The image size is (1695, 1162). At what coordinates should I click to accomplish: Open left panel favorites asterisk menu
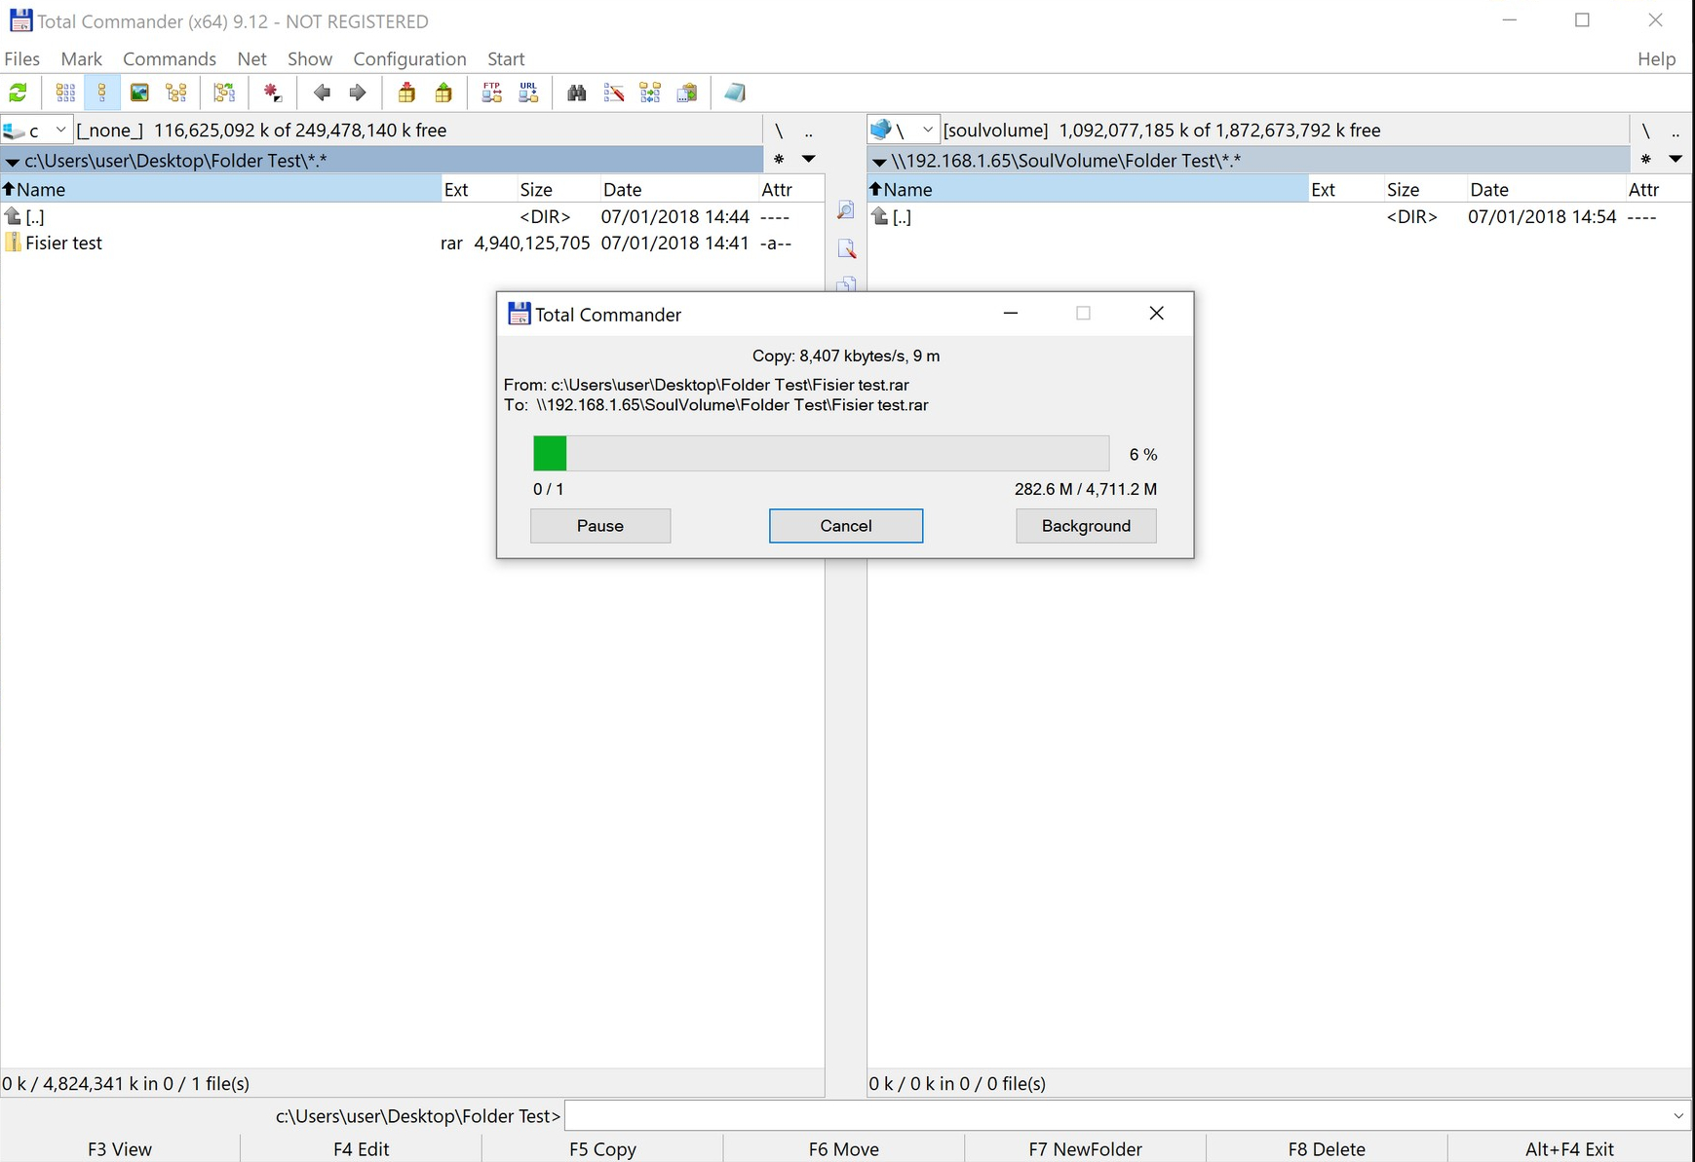click(x=779, y=159)
